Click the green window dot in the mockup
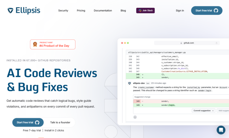The height and width of the screenshot is (138, 229). 128,43
